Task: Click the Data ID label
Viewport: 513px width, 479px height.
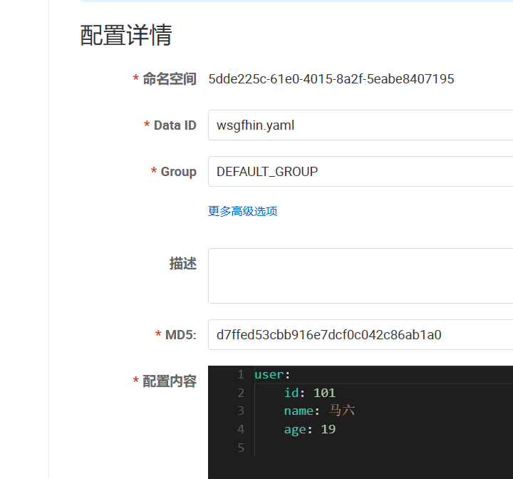Action: (175, 125)
